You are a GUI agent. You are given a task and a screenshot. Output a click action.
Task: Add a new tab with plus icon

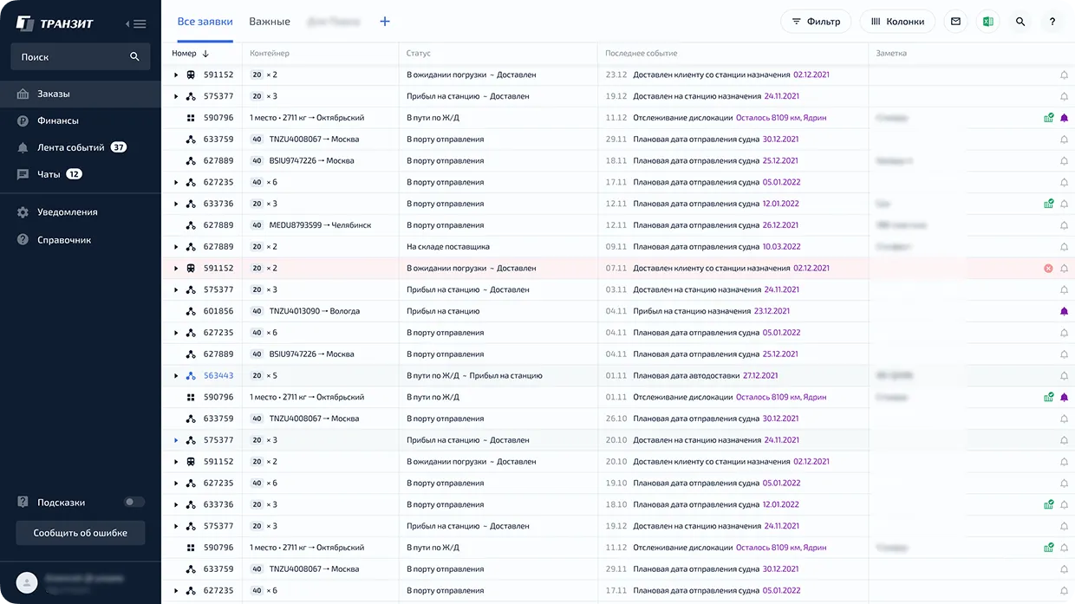385,22
